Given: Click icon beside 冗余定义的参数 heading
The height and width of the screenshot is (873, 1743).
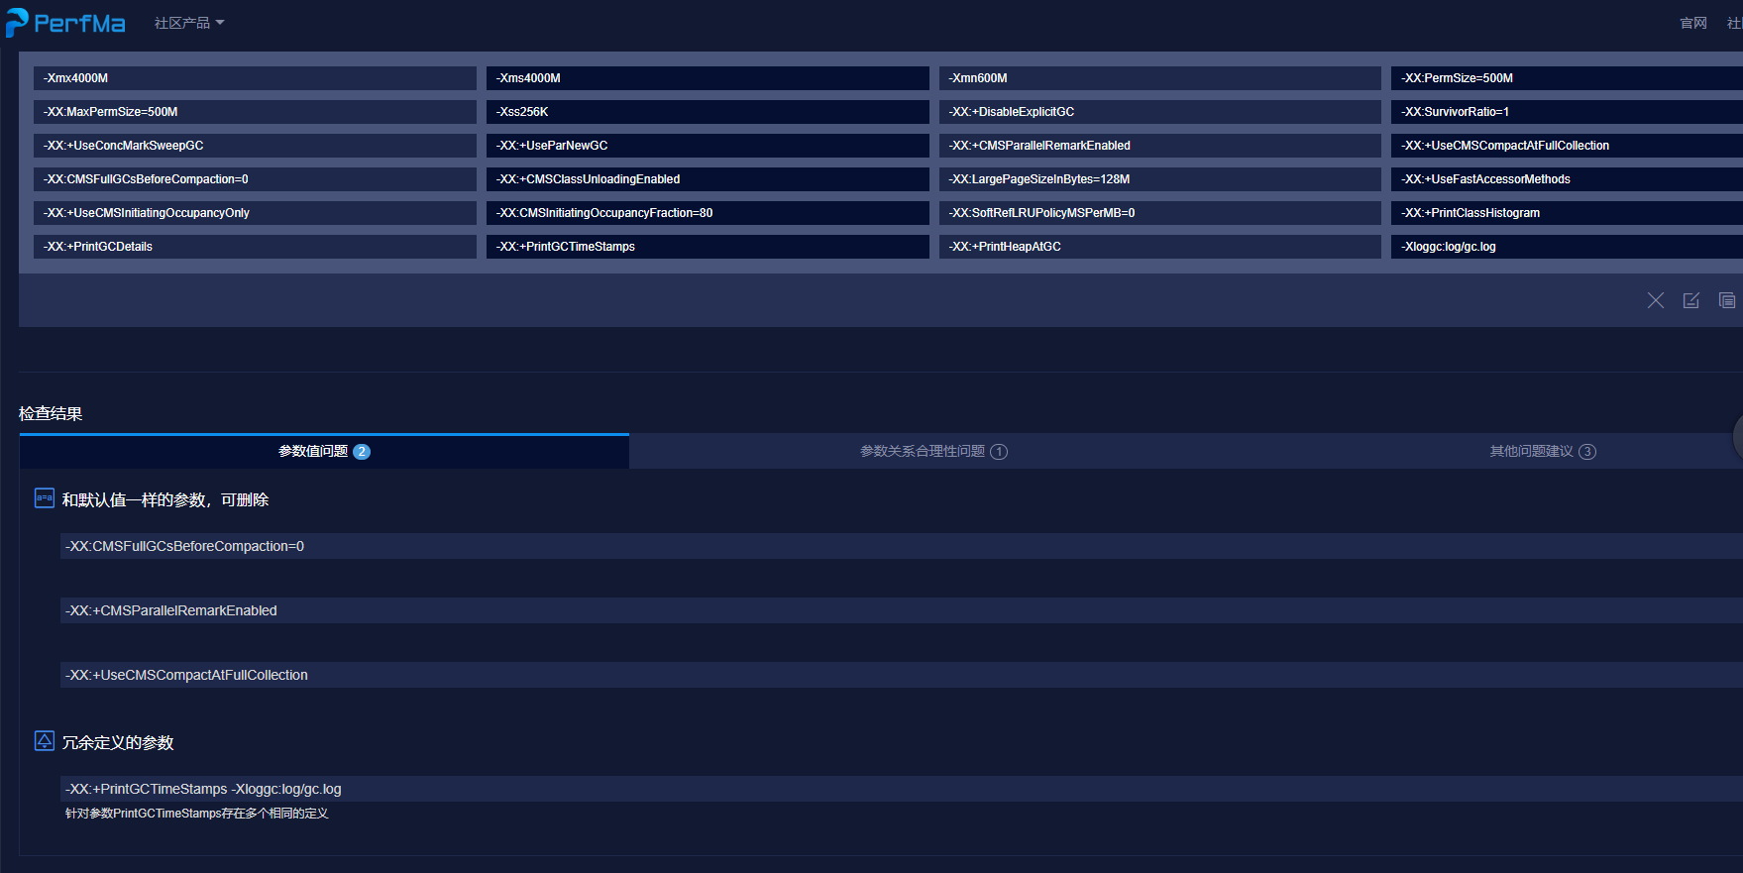Looking at the screenshot, I should [45, 741].
